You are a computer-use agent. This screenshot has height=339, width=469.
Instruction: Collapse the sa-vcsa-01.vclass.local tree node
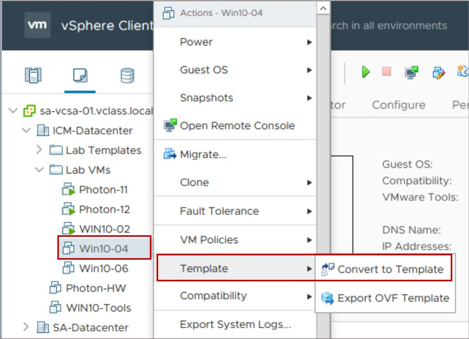tap(13, 111)
